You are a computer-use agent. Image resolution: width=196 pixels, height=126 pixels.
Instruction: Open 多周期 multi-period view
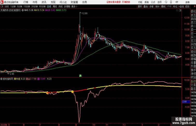point(67,6)
